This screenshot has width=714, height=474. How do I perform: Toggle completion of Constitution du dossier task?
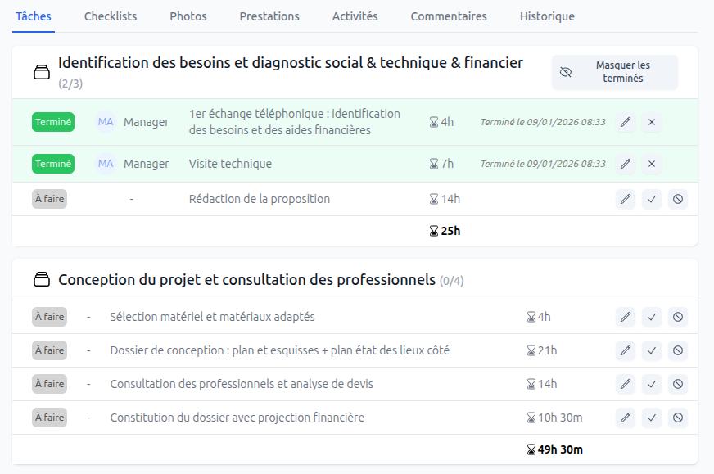(x=652, y=417)
